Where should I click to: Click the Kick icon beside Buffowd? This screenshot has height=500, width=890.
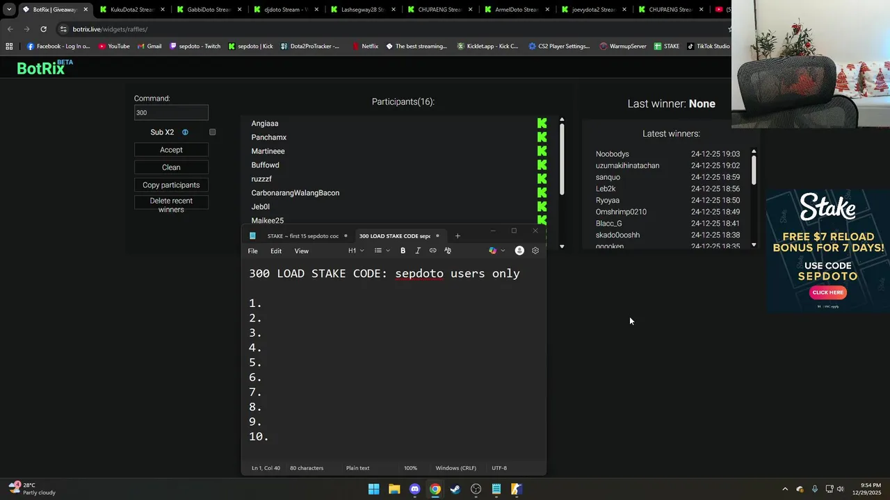(542, 165)
